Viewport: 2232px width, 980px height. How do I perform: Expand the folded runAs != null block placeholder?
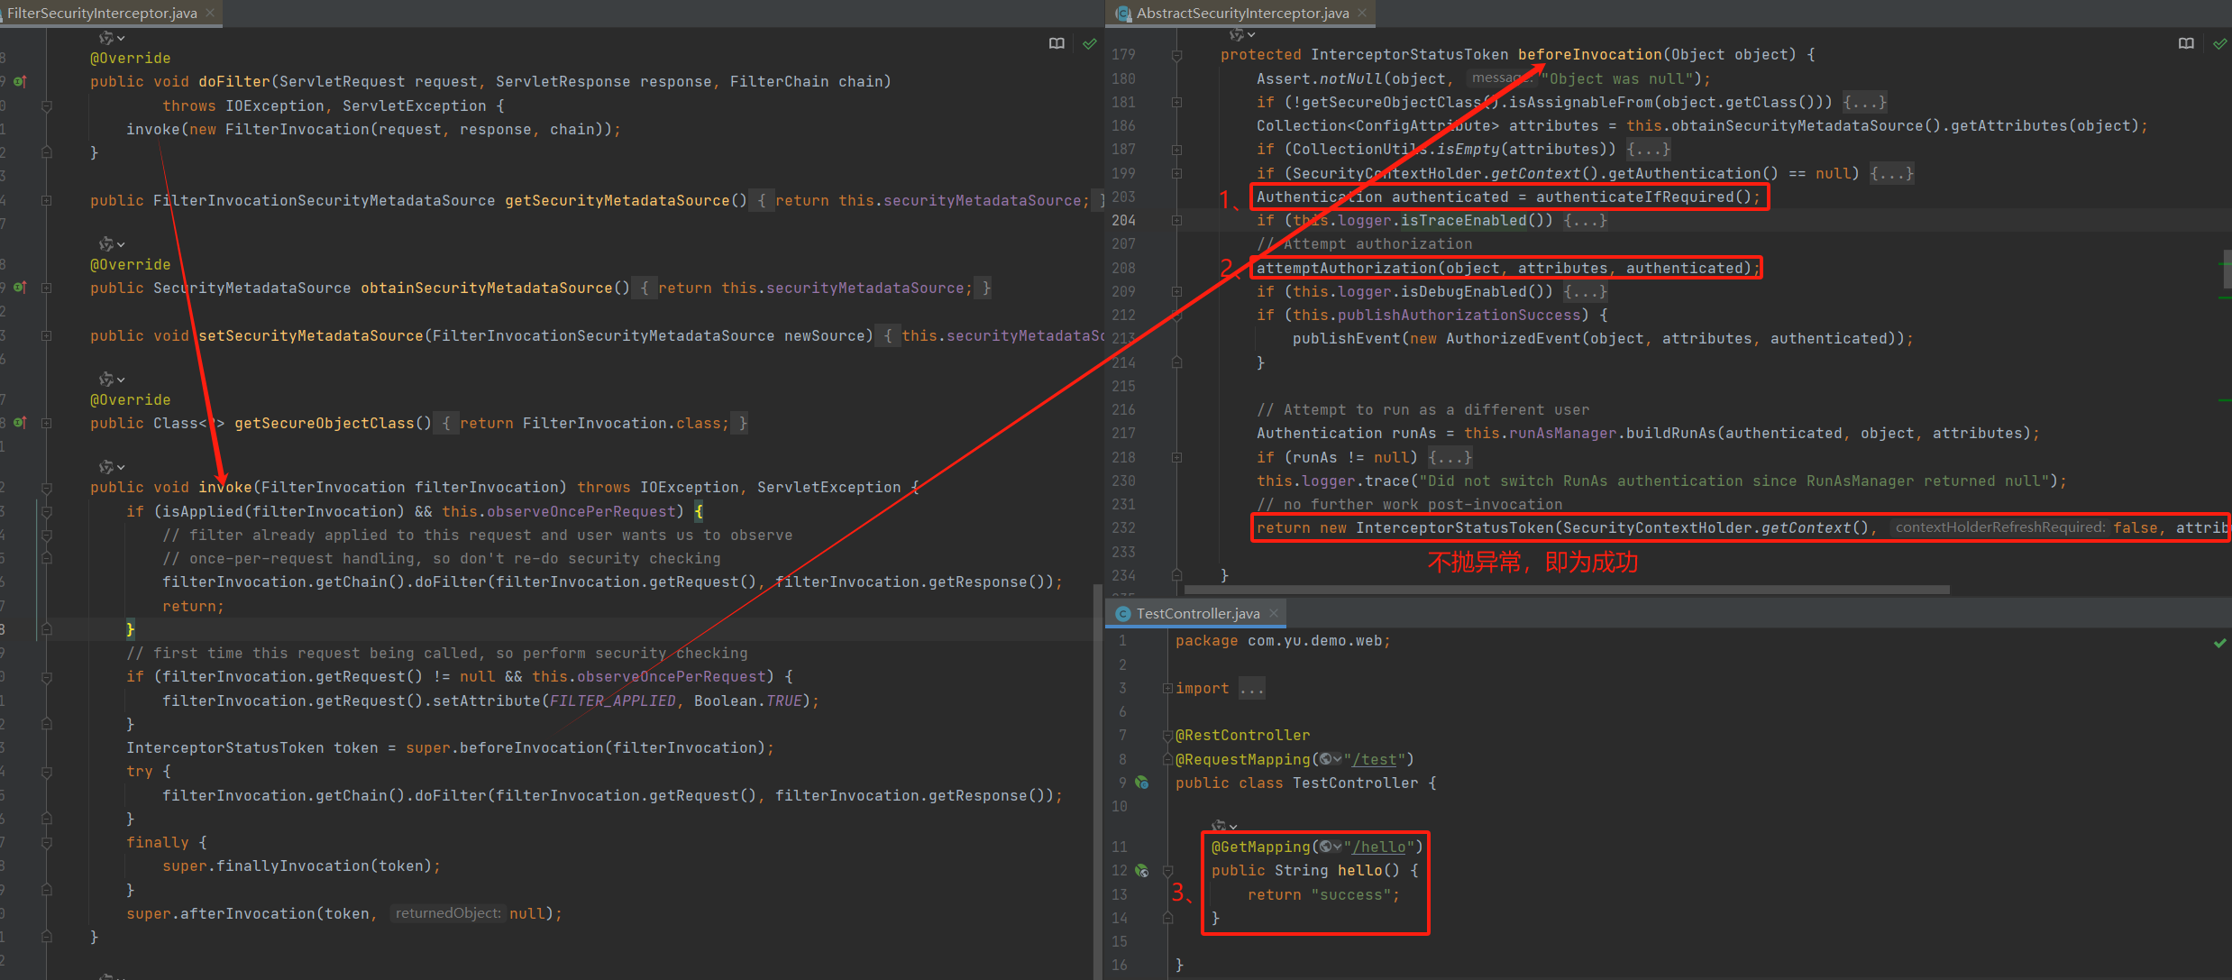coord(1450,457)
